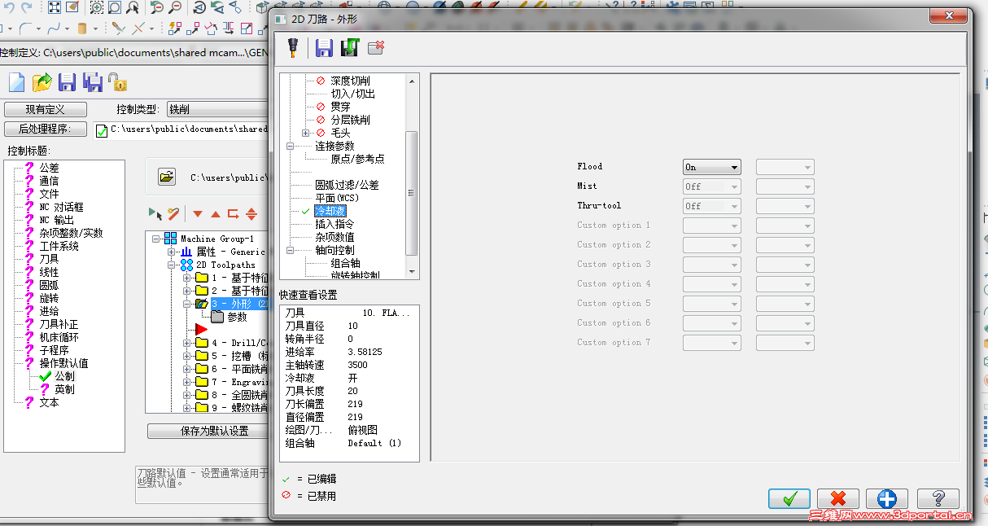Expand the 毛头 node in the tree
The height and width of the screenshot is (526, 988).
pos(305,133)
